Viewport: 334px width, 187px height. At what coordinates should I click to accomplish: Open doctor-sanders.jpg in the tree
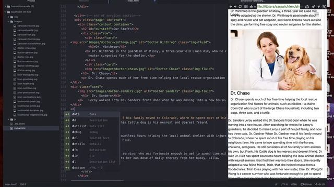click(x=28, y=61)
